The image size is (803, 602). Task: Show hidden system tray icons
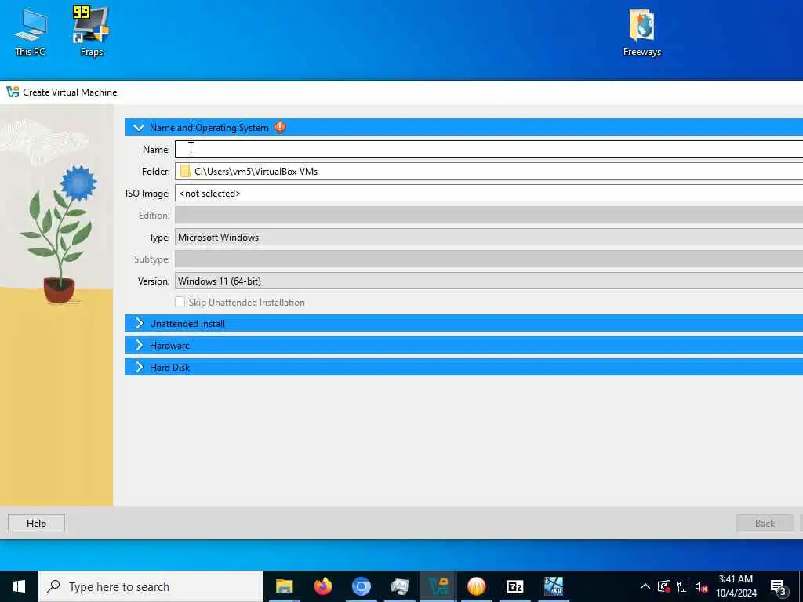click(645, 586)
